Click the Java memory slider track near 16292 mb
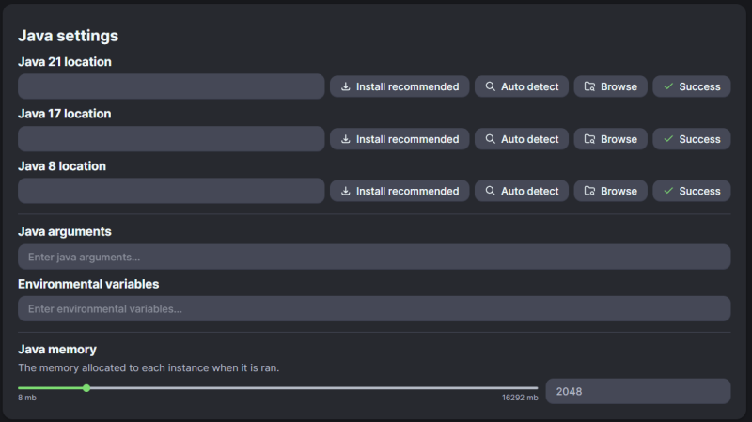 point(526,387)
